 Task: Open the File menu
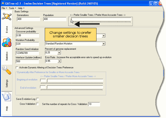(x=4, y=8)
